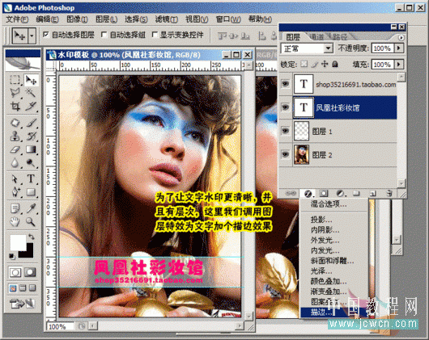Swap foreground and background colors
429x340 pixels.
[x=32, y=237]
